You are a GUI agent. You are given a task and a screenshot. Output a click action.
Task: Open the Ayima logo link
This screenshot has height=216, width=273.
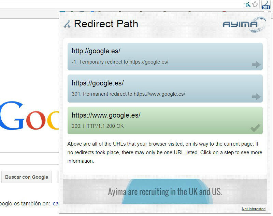tap(244, 24)
